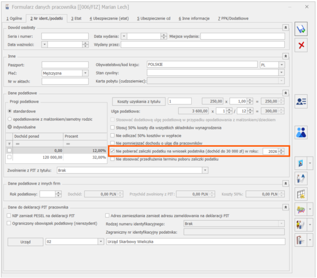Screen dimensions: 317x278
Task: Open Zwolnienie z PIT z tytułu dropdown
Action: (x=205, y=171)
